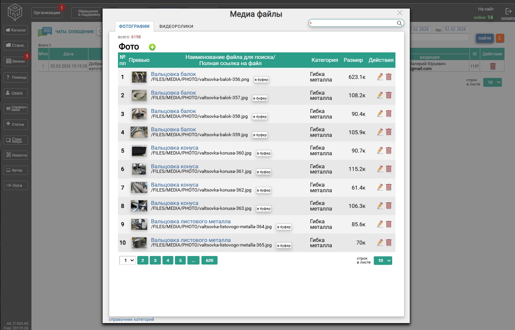Image resolution: width=515 pixels, height=330 pixels.
Task: Click the logout icon in the top right corner
Action: (508, 11)
